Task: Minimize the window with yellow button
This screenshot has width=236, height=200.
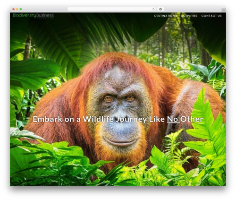Action: [x=17, y=9]
